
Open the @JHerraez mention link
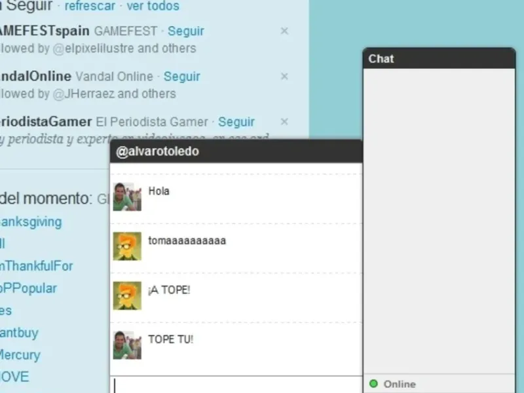[84, 94]
